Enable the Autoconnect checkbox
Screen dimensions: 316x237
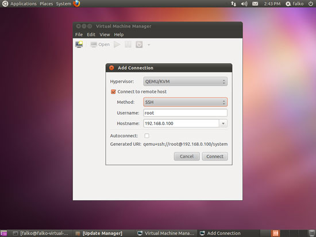147,136
